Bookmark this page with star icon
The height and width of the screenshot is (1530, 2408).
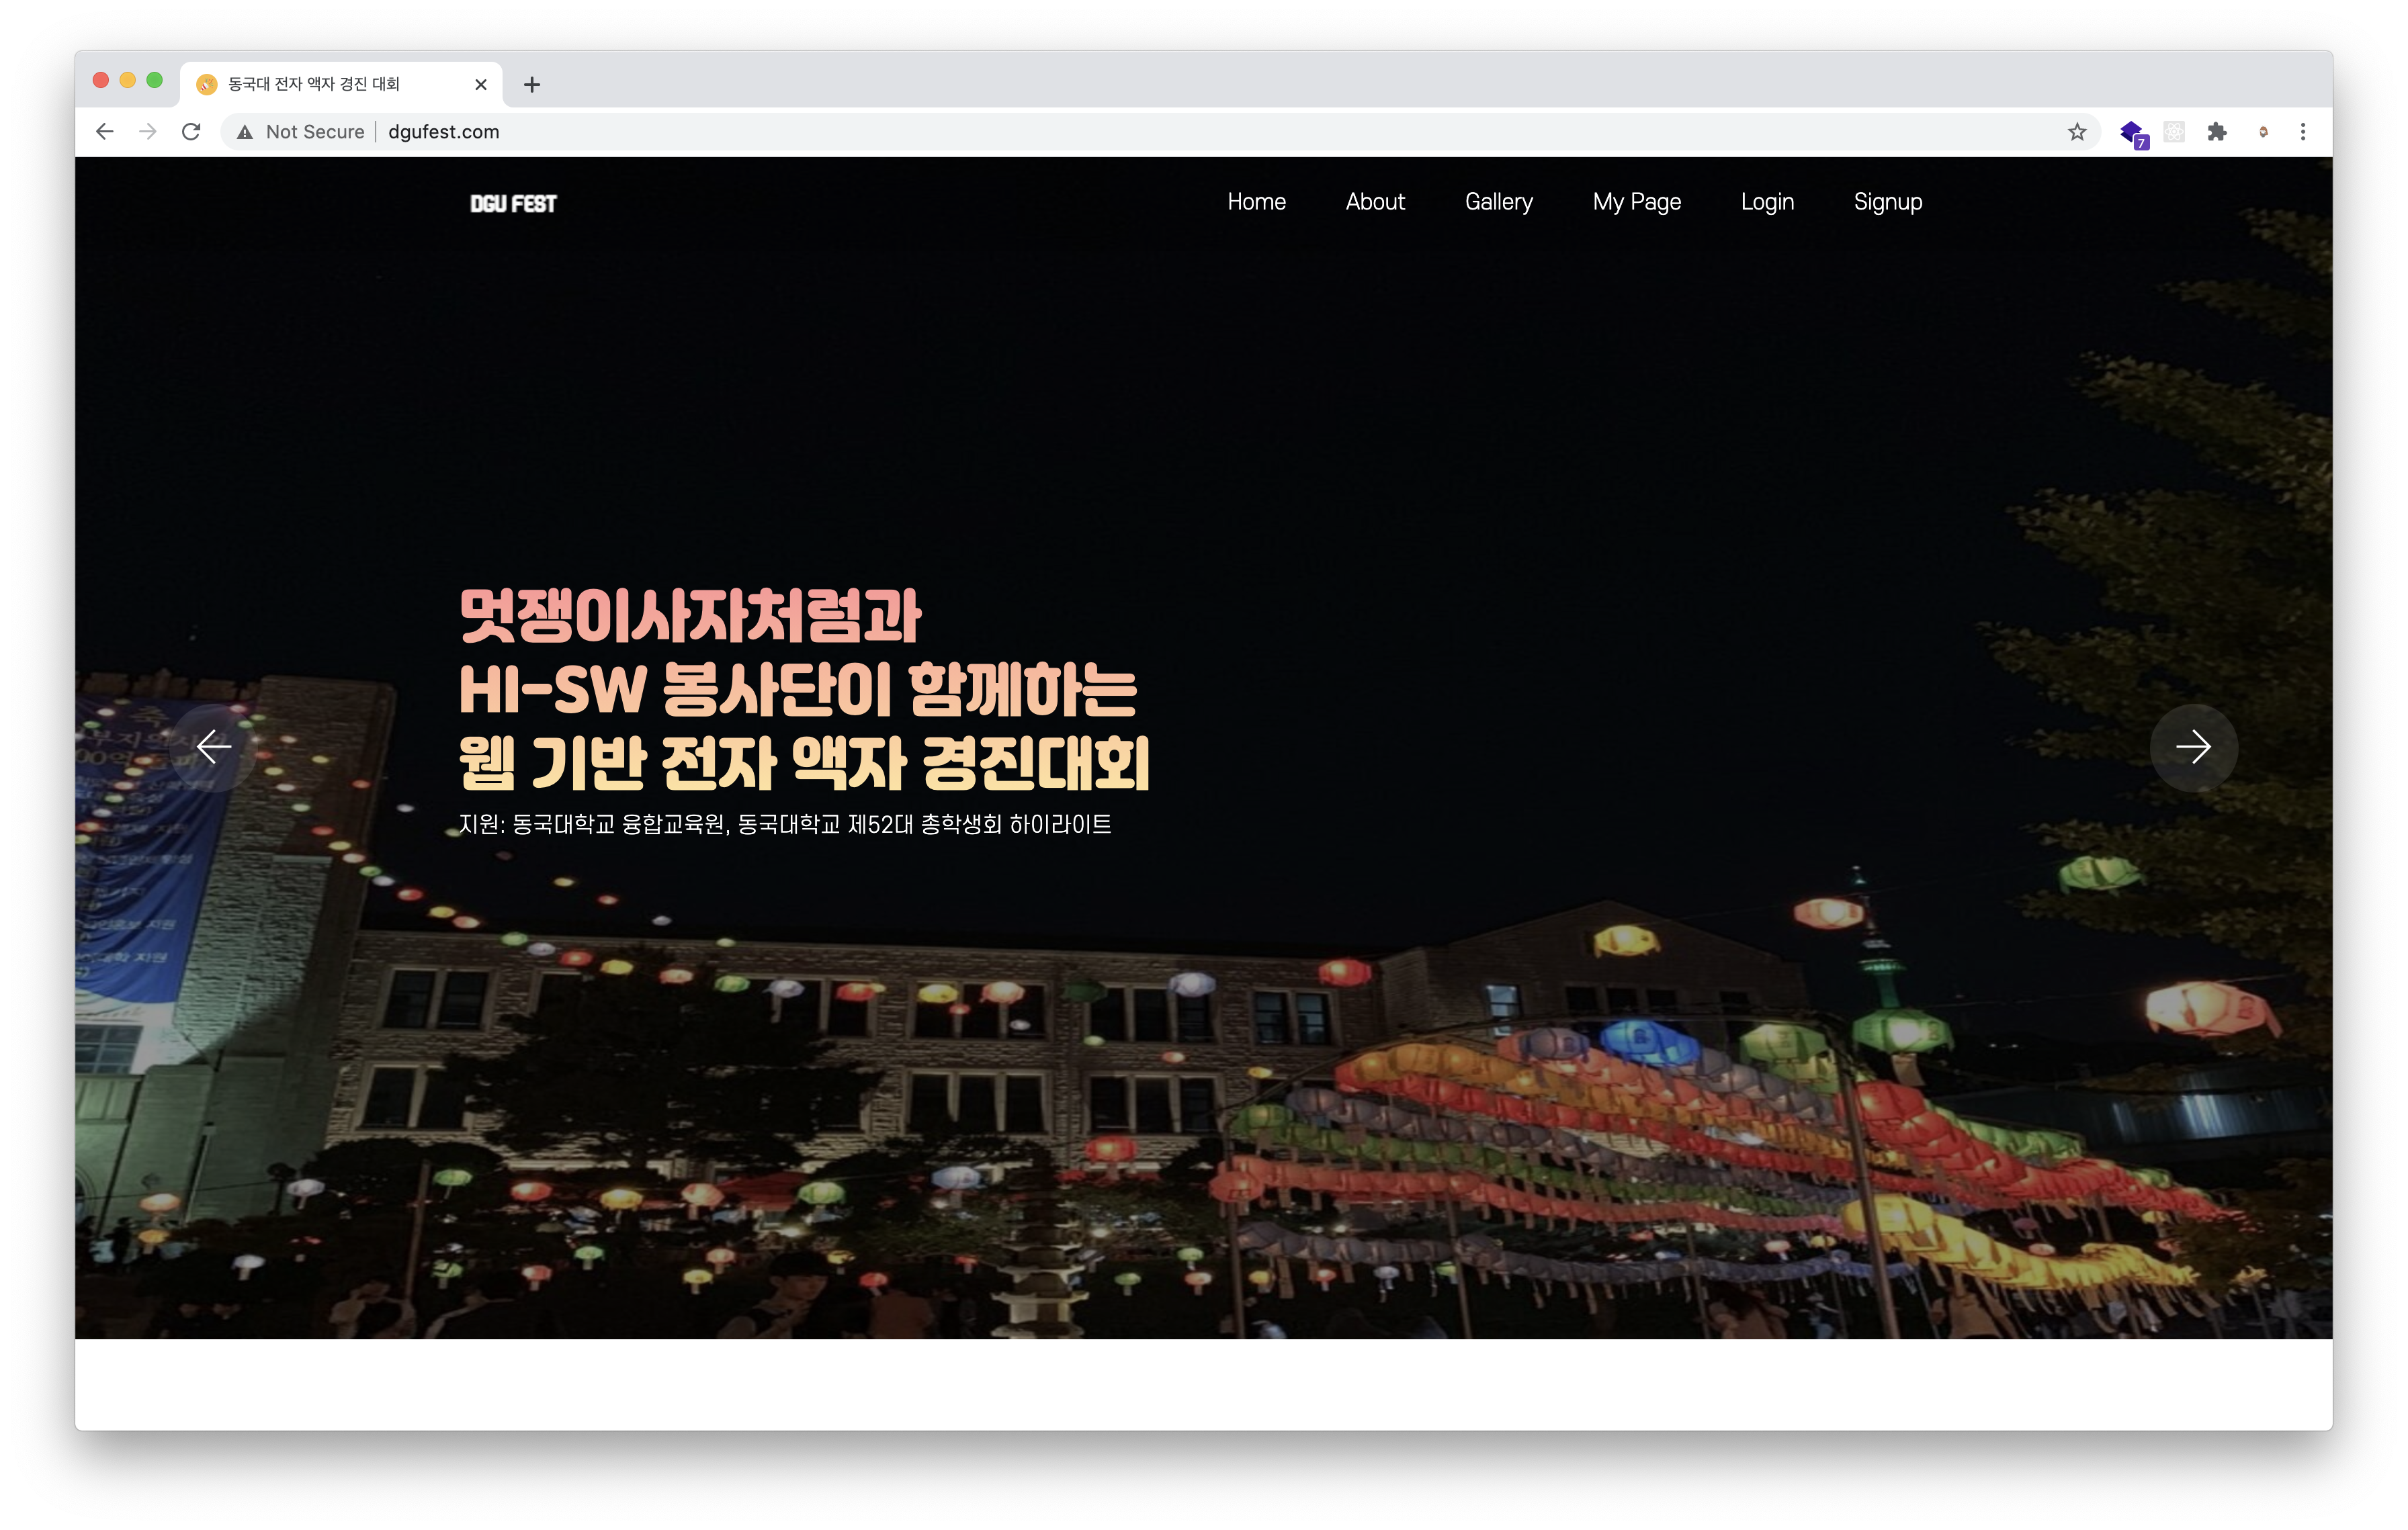pos(2077,132)
